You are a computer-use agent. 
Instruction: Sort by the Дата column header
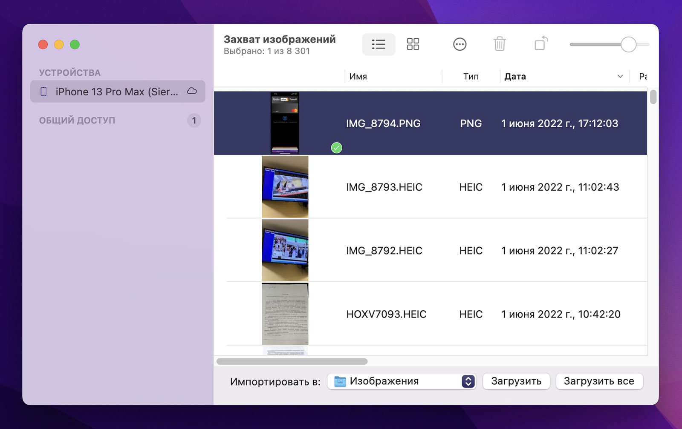click(x=515, y=77)
